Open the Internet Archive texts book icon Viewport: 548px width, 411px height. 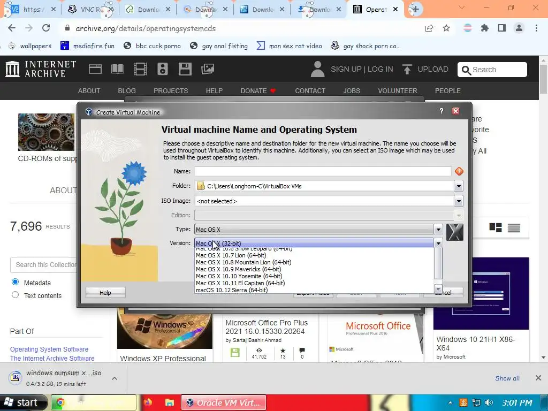(117, 69)
